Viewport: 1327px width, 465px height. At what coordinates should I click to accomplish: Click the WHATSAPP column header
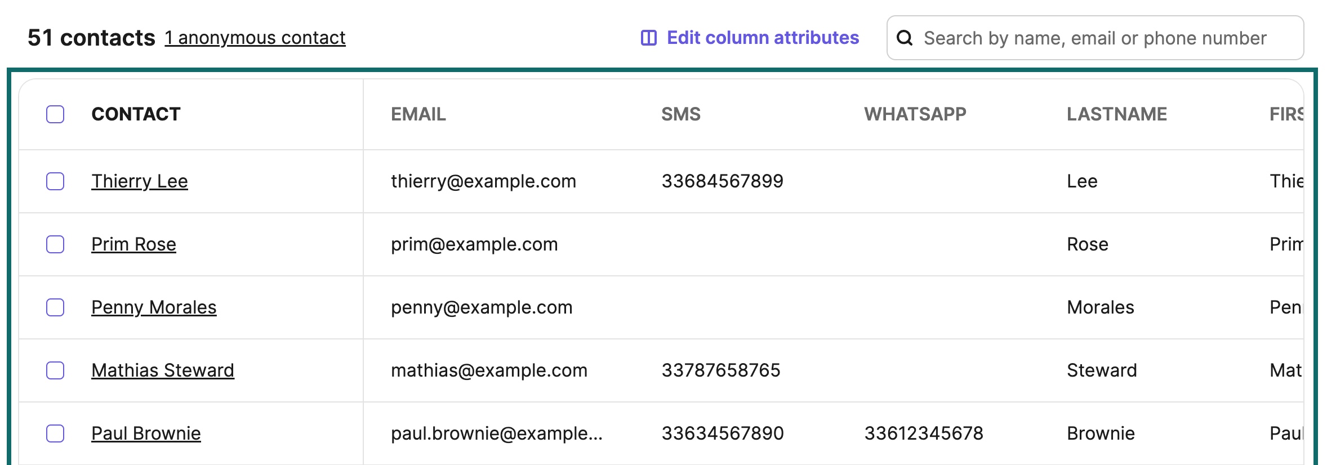click(x=915, y=114)
